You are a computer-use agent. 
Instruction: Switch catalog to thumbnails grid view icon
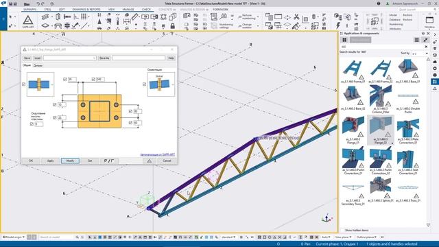click(x=344, y=40)
